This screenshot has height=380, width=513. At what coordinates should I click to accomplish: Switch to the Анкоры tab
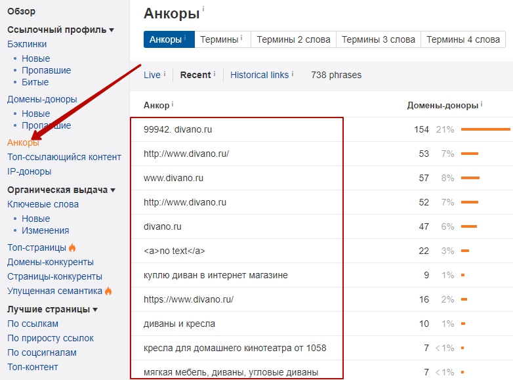point(169,39)
